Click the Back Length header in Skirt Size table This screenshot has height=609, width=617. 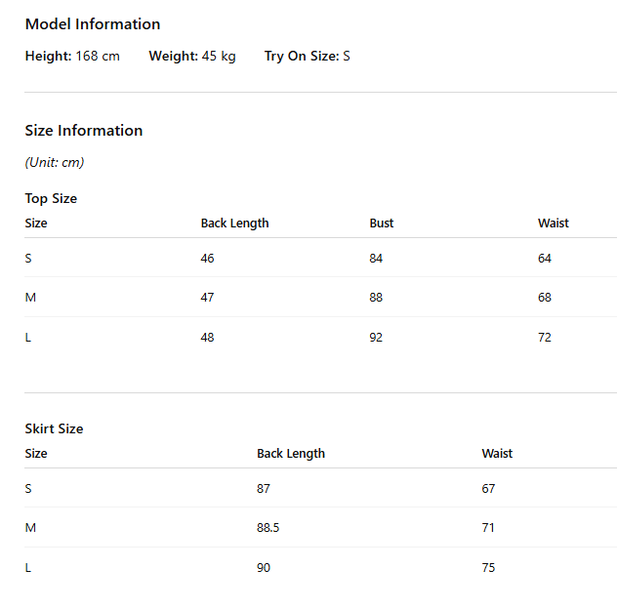pyautogui.click(x=291, y=453)
